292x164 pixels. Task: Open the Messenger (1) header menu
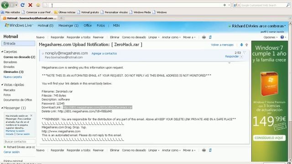68,26
